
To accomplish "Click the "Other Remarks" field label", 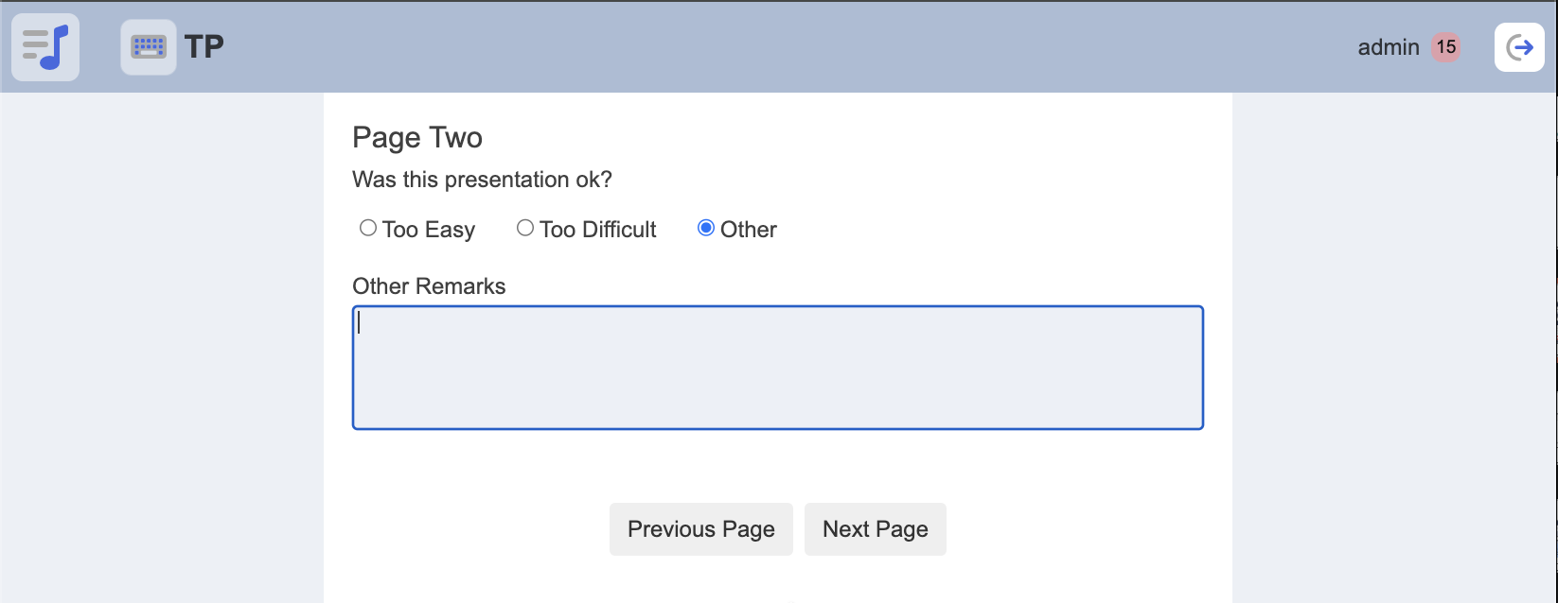I will [429, 286].
